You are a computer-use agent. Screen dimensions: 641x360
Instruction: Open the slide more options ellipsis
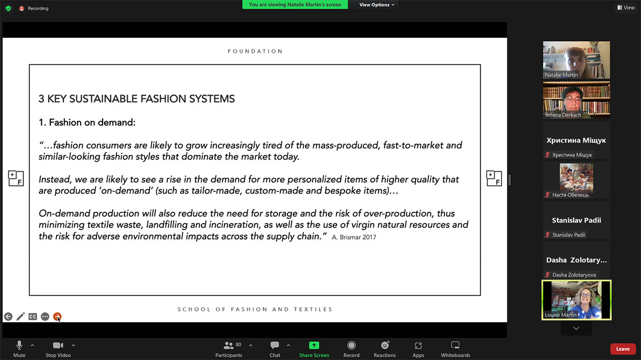coord(45,317)
